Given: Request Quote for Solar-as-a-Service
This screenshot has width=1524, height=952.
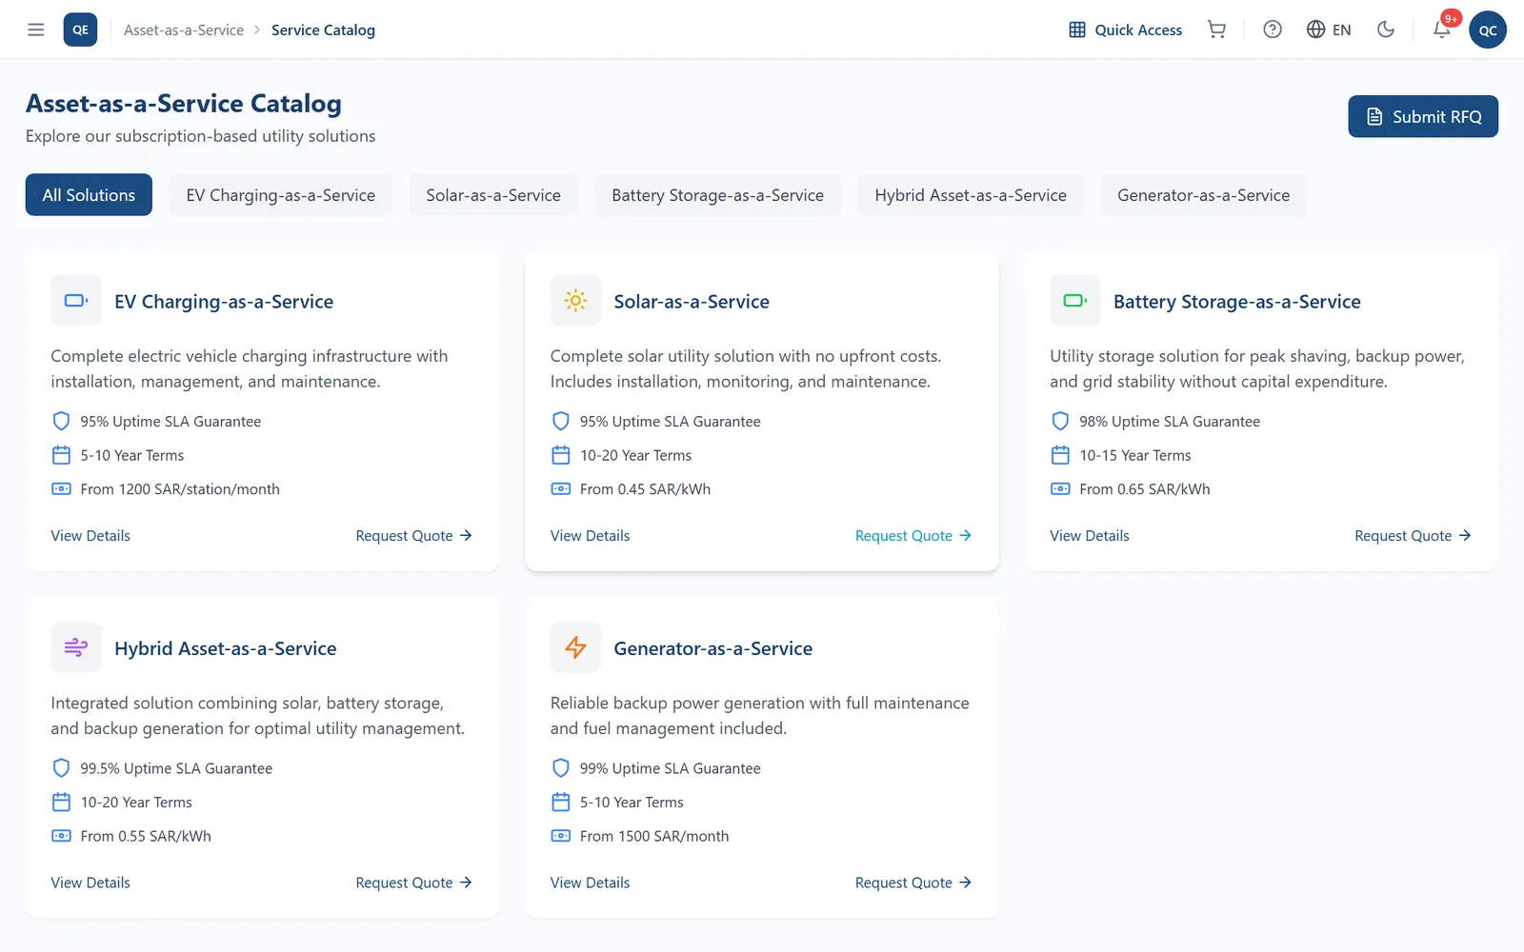Looking at the screenshot, I should pos(913,536).
